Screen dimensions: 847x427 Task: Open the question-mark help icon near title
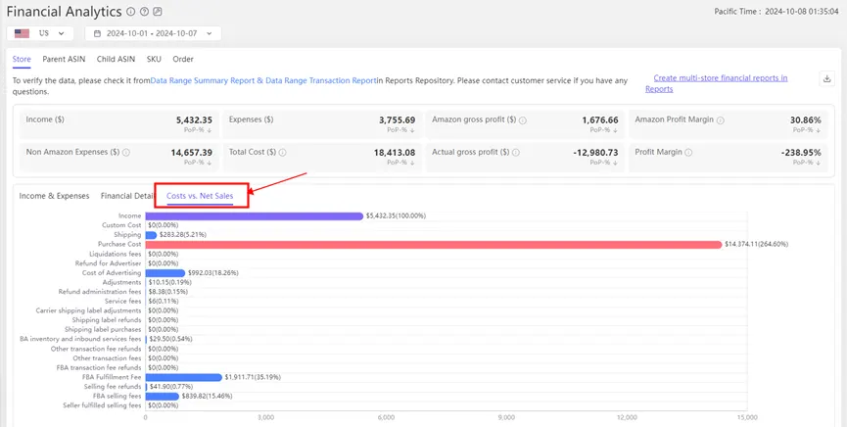pyautogui.click(x=144, y=12)
